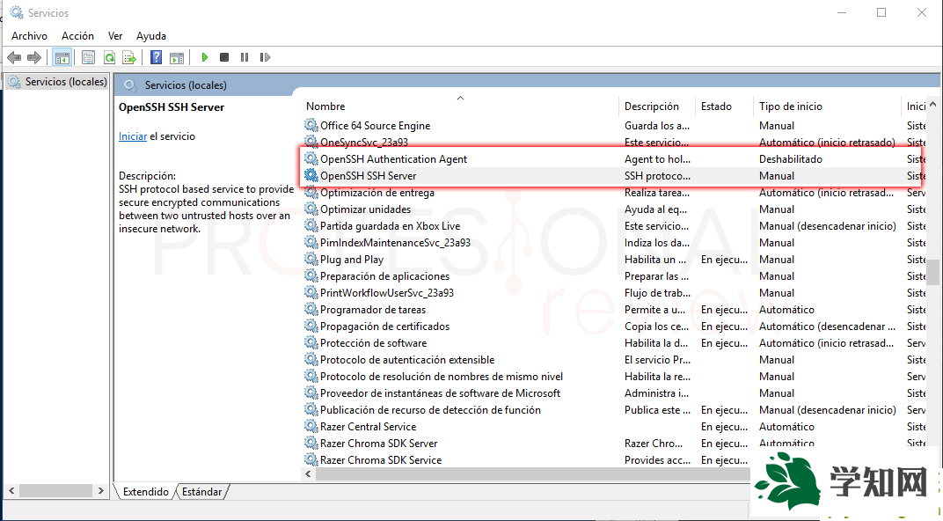Image resolution: width=943 pixels, height=521 pixels.
Task: Open the Archivo menu
Action: [x=29, y=36]
